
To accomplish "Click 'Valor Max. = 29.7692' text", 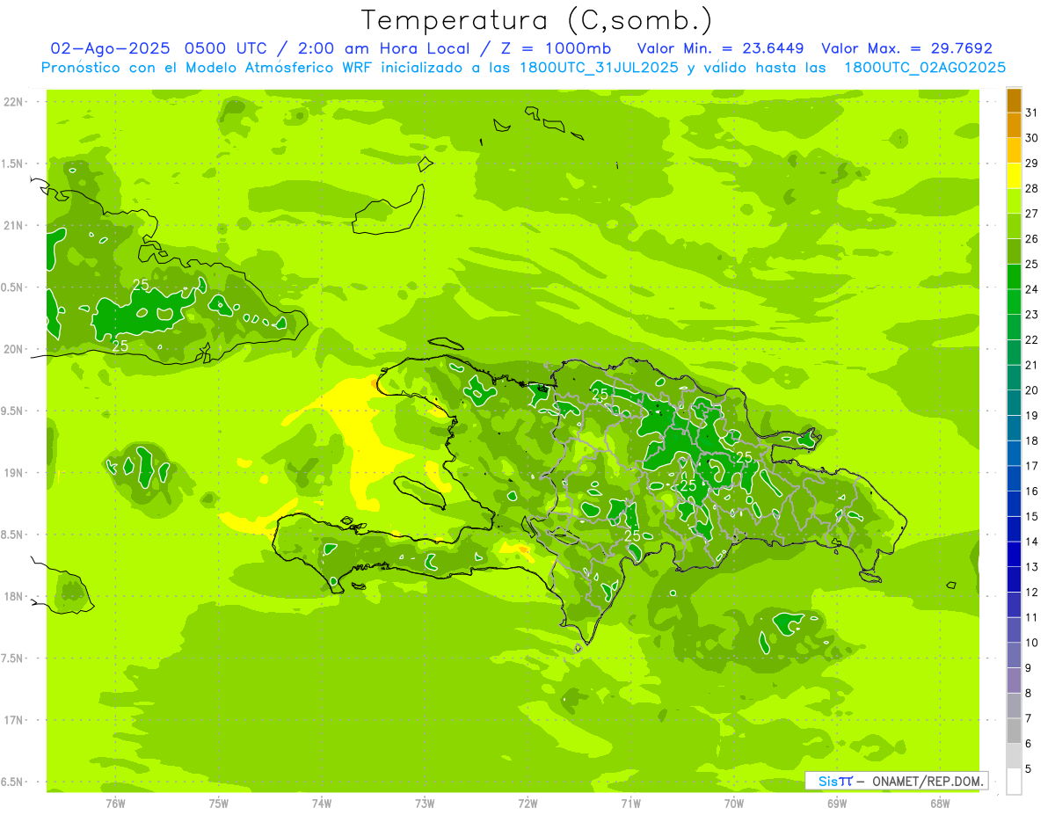I will 906,48.
